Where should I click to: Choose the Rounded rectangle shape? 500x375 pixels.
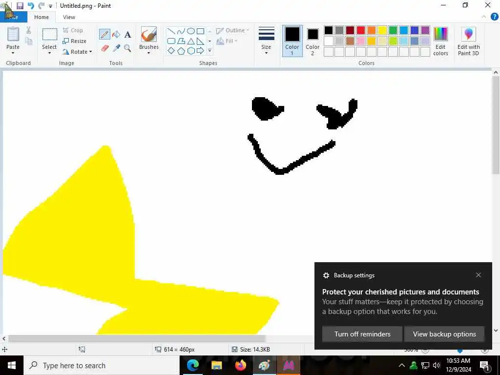[171, 41]
